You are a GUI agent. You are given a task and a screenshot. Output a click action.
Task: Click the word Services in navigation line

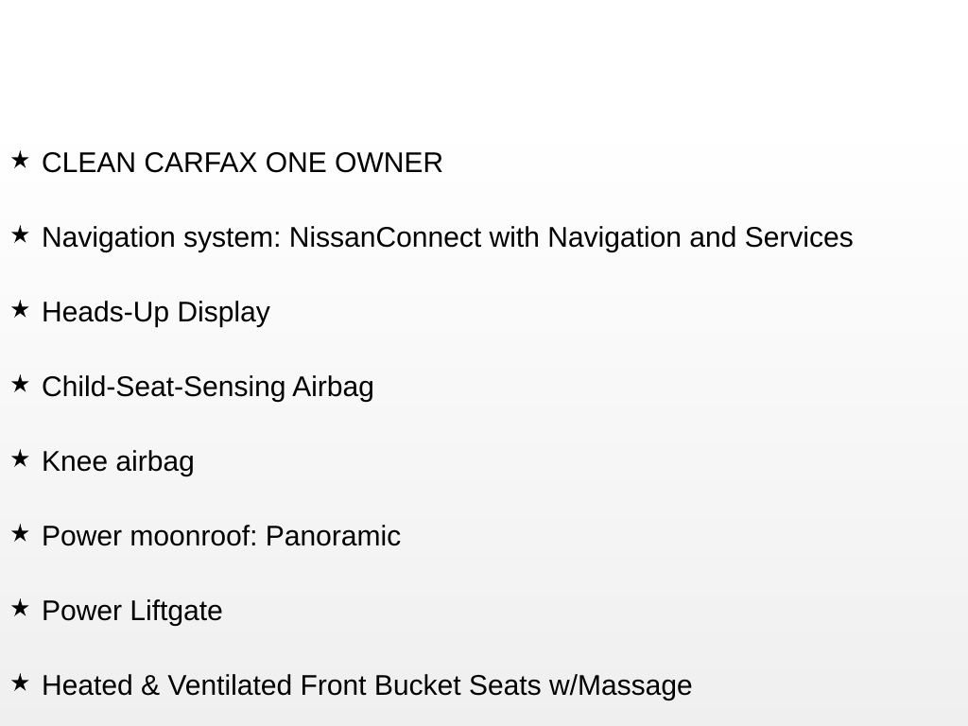[799, 237]
